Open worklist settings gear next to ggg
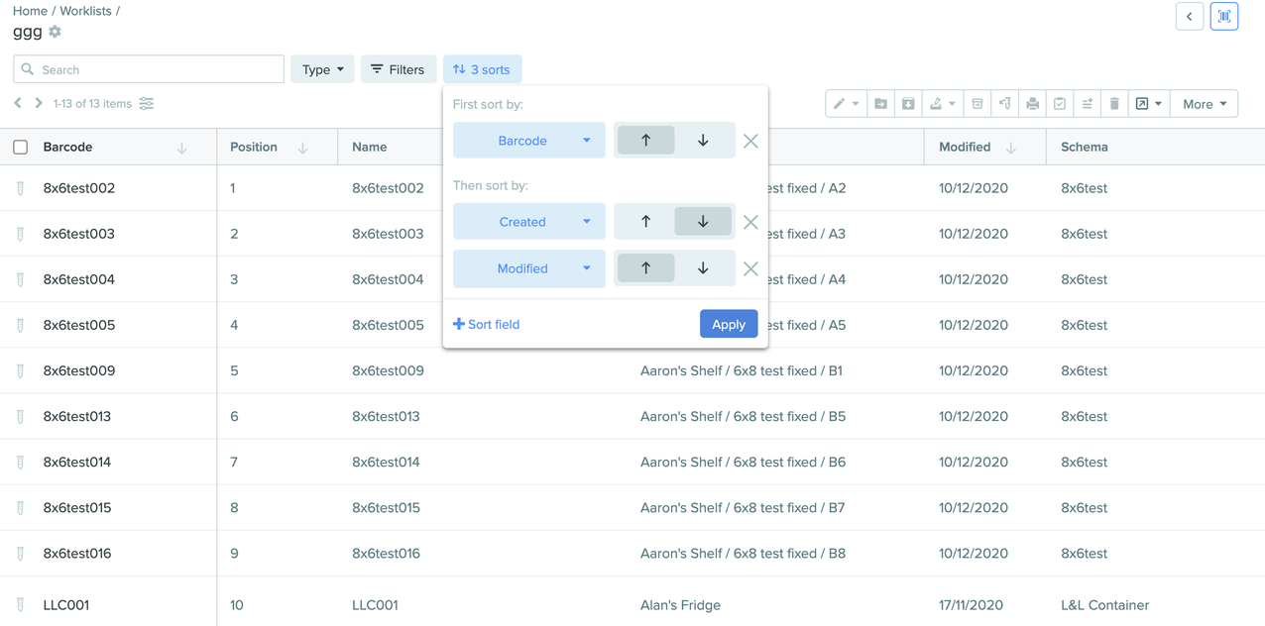Viewport: 1265px width, 626px height. [56, 32]
